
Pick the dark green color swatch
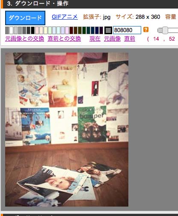pyautogui.click(x=84, y=30)
